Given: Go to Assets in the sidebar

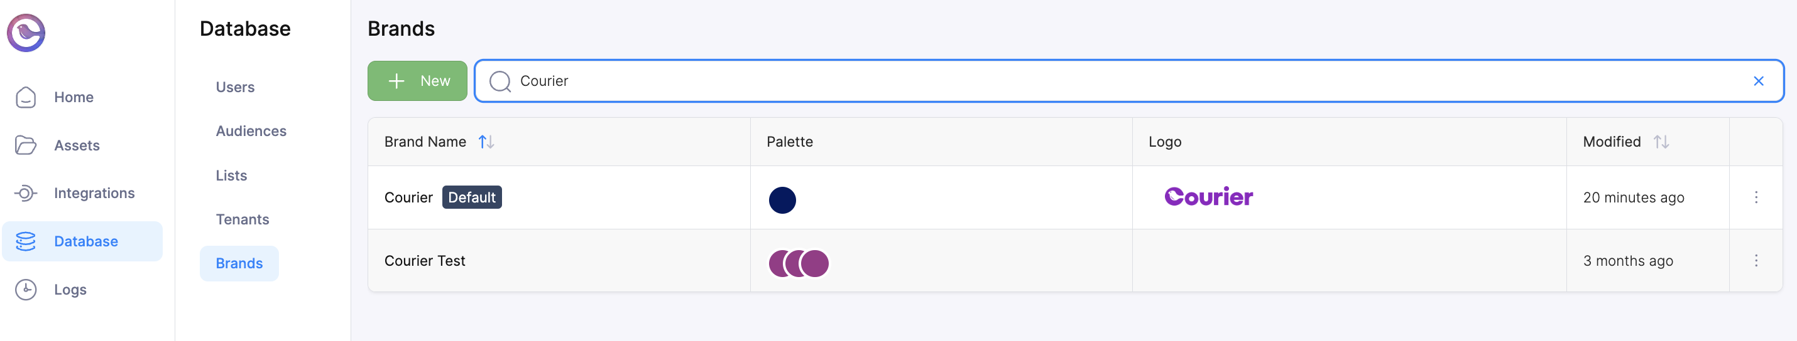Looking at the screenshot, I should click(x=77, y=145).
